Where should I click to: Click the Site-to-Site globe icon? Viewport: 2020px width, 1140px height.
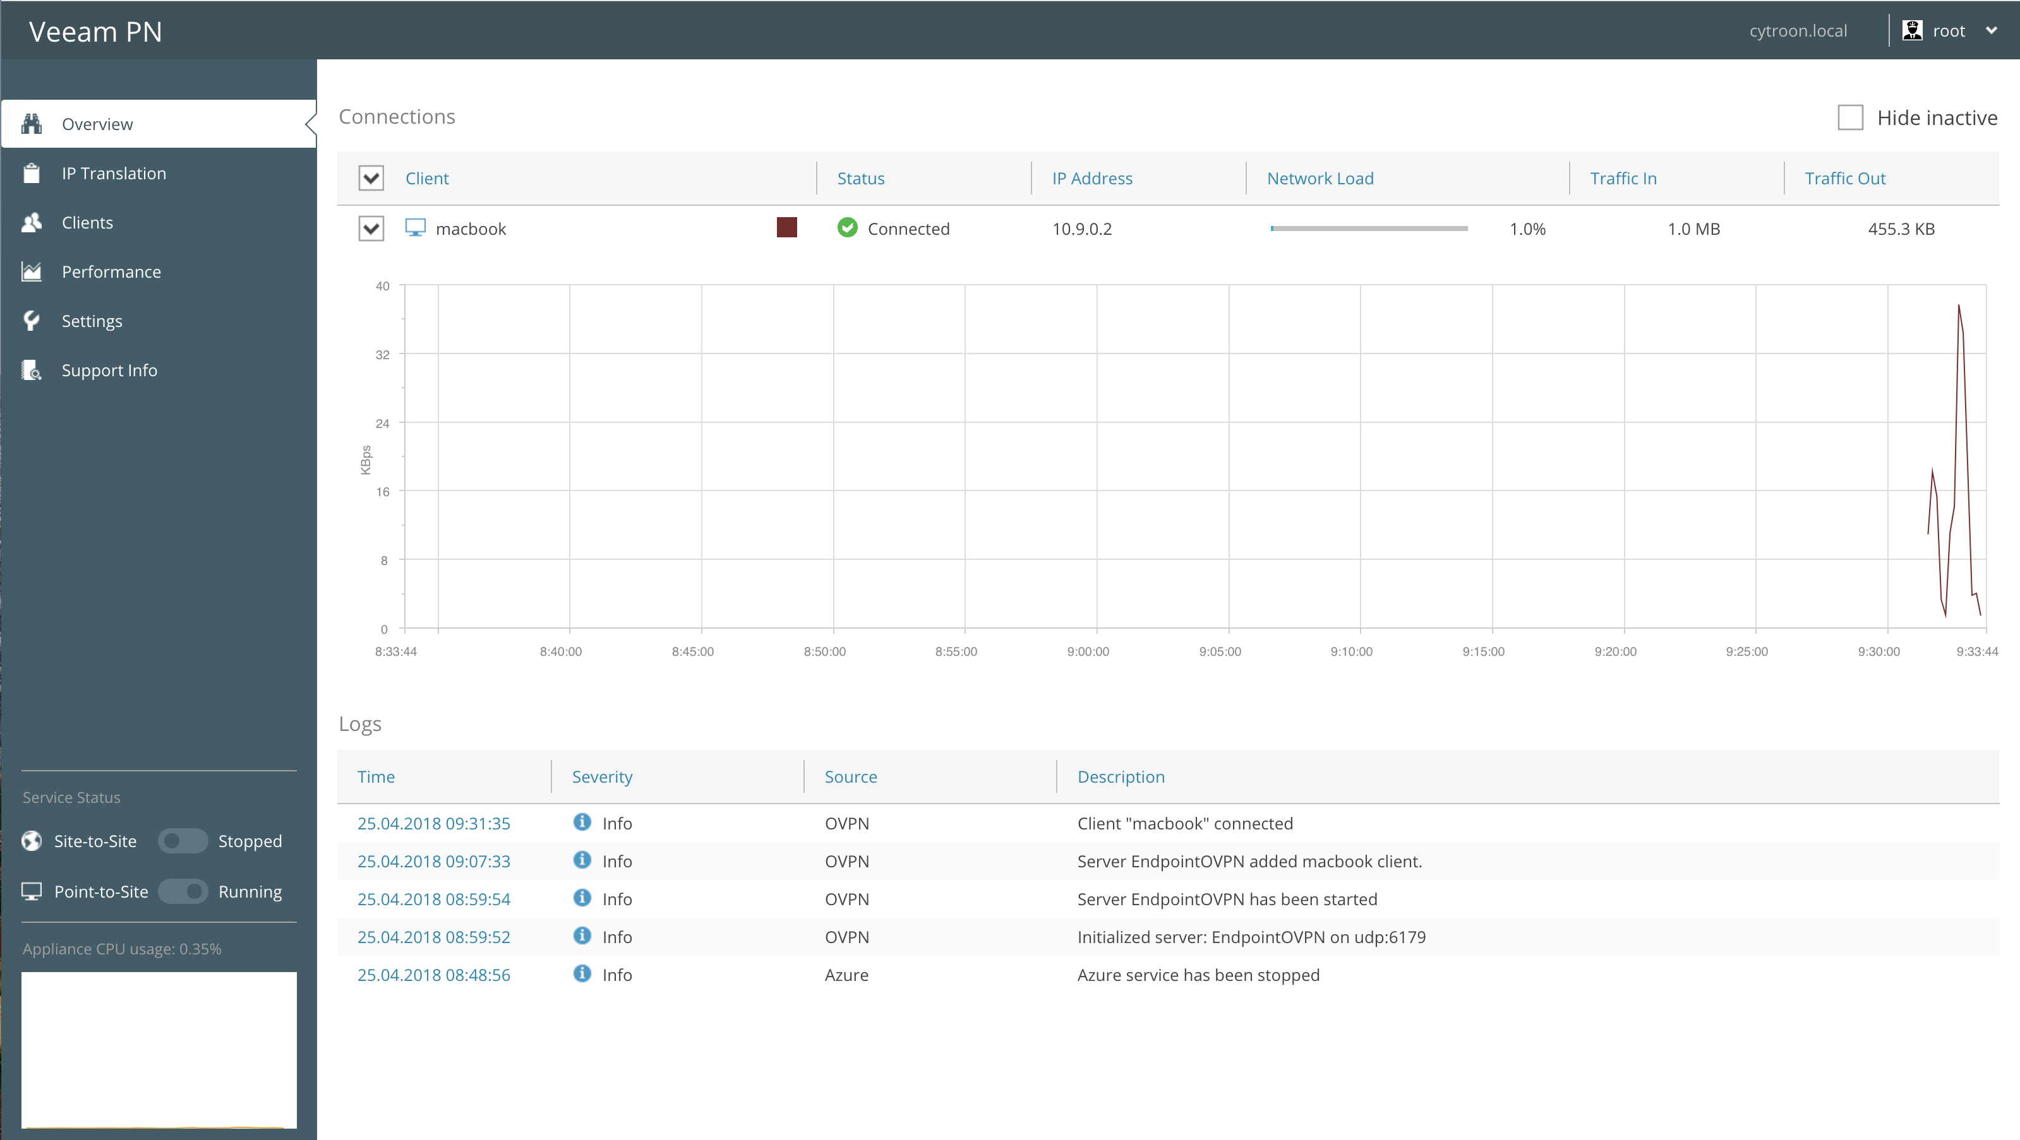pos(32,841)
